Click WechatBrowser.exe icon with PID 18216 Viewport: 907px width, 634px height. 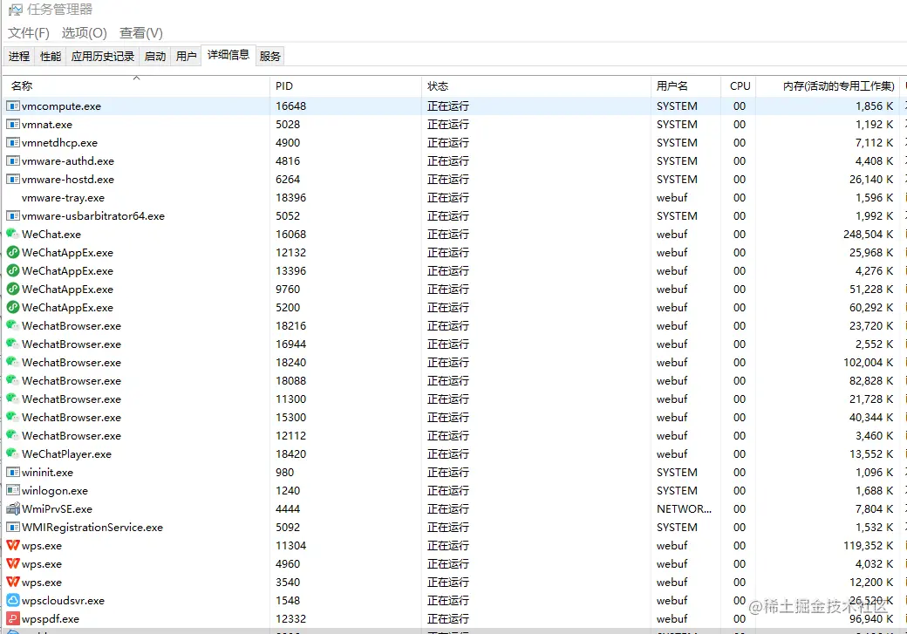coord(13,325)
